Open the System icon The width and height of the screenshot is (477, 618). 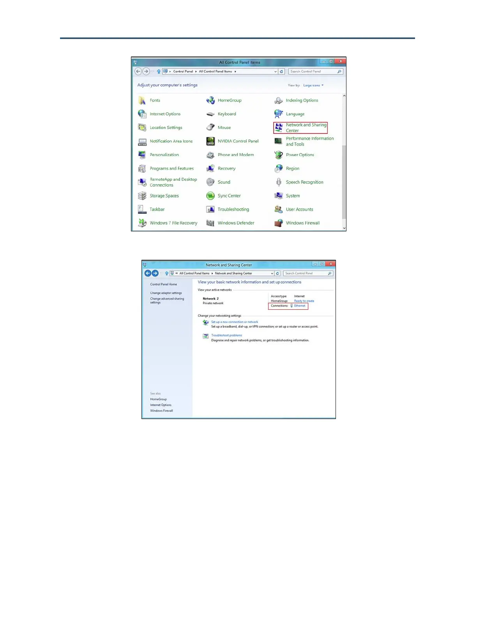pos(279,196)
